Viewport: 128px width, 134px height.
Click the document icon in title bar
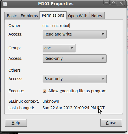point(5,4)
